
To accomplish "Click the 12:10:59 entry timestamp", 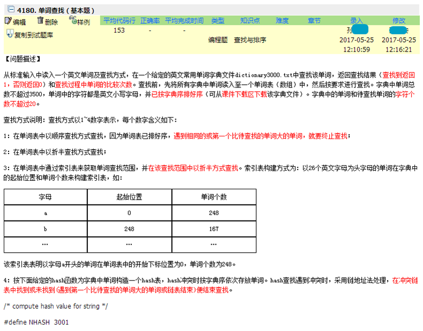I will (357, 50).
